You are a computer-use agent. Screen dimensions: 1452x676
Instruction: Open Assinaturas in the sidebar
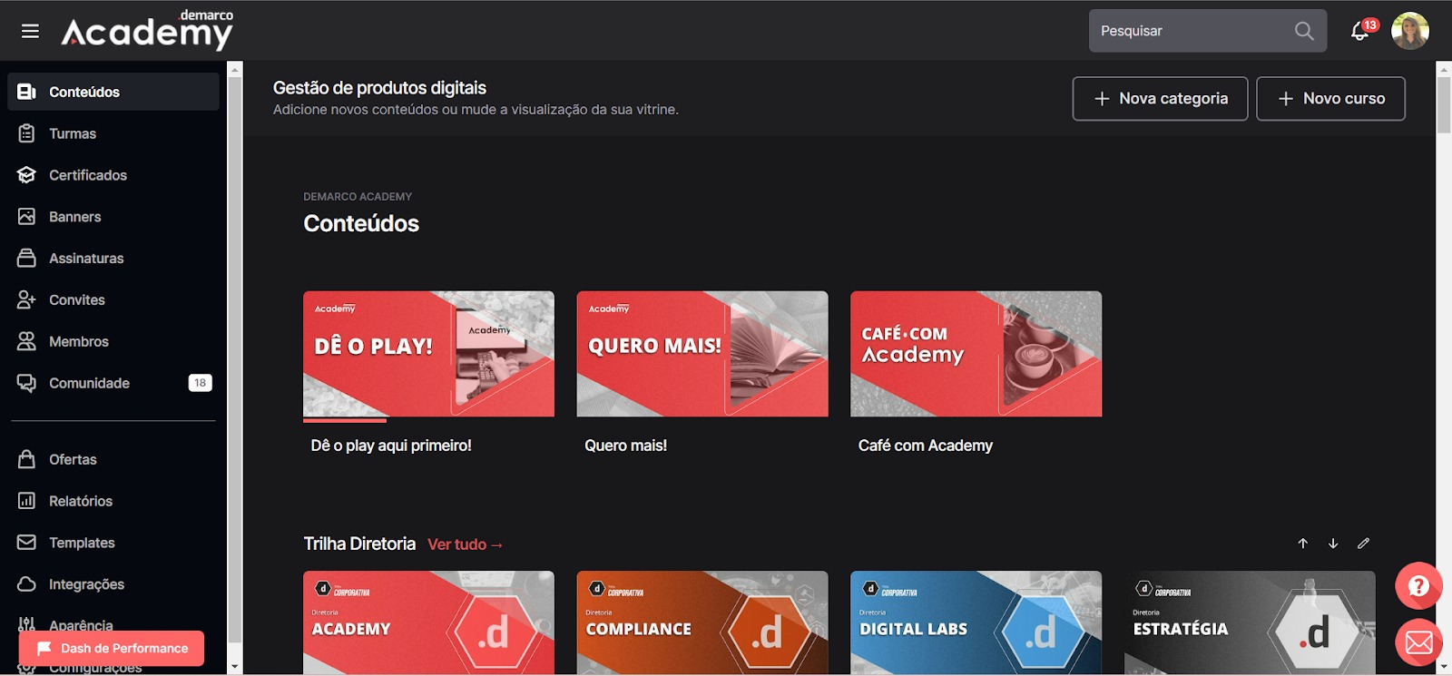pyautogui.click(x=113, y=258)
